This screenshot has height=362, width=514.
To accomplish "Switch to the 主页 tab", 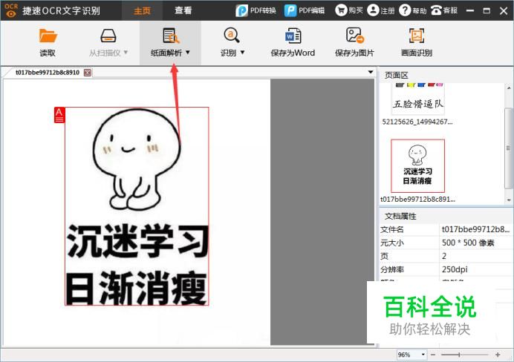I will [x=142, y=11].
